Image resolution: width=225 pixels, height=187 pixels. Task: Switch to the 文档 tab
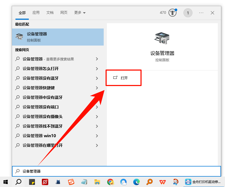pyautogui.click(x=50, y=13)
